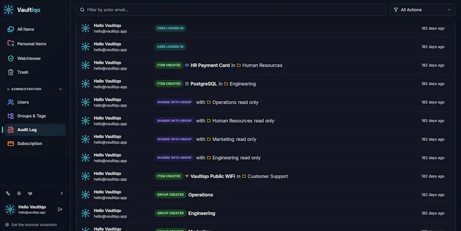The height and width of the screenshot is (231, 461).
Task: Click the Hello Vaultiqo profile avatar in sidebar
Action: click(10, 209)
